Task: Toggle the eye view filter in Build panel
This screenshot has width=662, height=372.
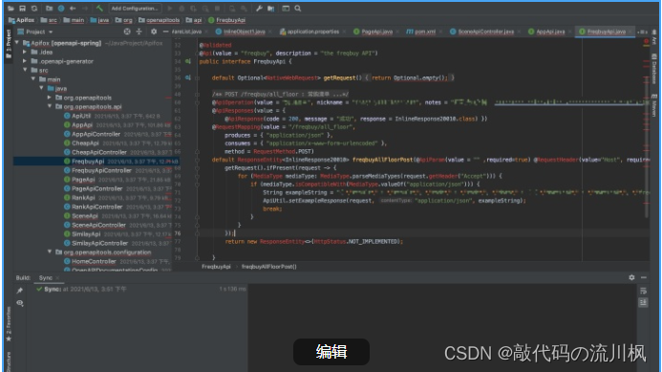Action: click(20, 303)
